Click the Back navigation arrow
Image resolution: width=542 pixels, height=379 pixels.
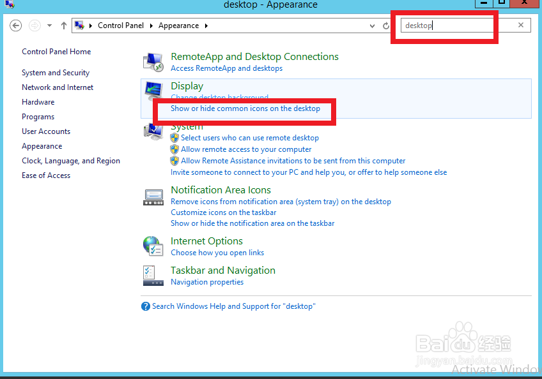point(15,26)
